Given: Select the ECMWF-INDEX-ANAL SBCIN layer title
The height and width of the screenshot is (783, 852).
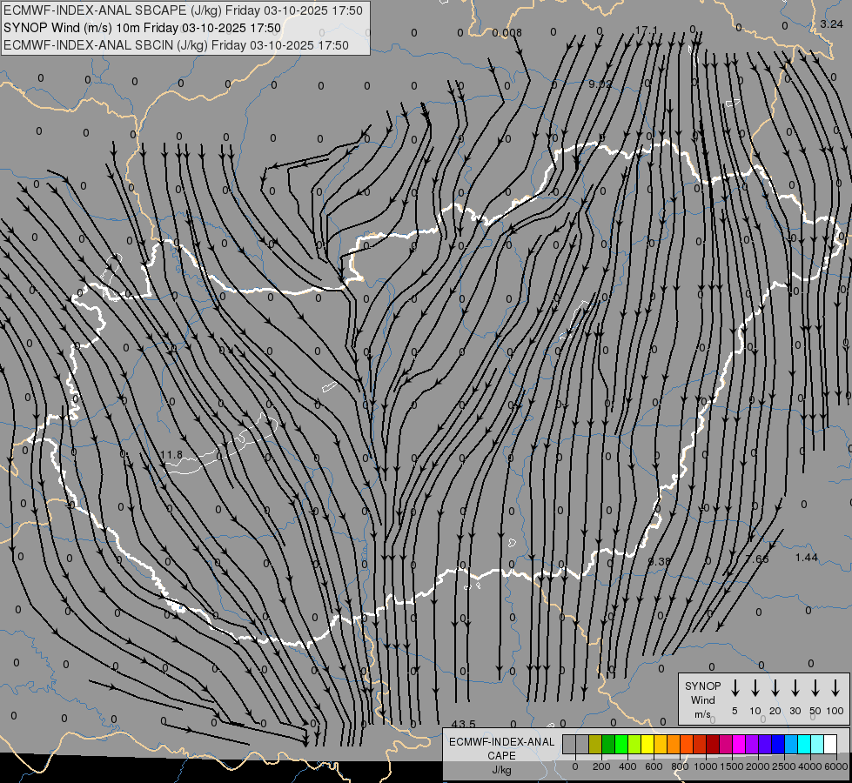Looking at the screenshot, I should tap(177, 44).
